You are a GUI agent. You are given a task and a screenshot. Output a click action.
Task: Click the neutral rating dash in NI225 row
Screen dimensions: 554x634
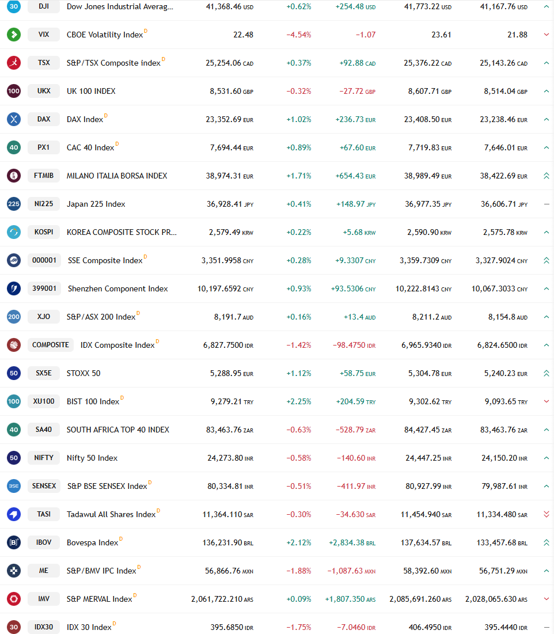547,204
